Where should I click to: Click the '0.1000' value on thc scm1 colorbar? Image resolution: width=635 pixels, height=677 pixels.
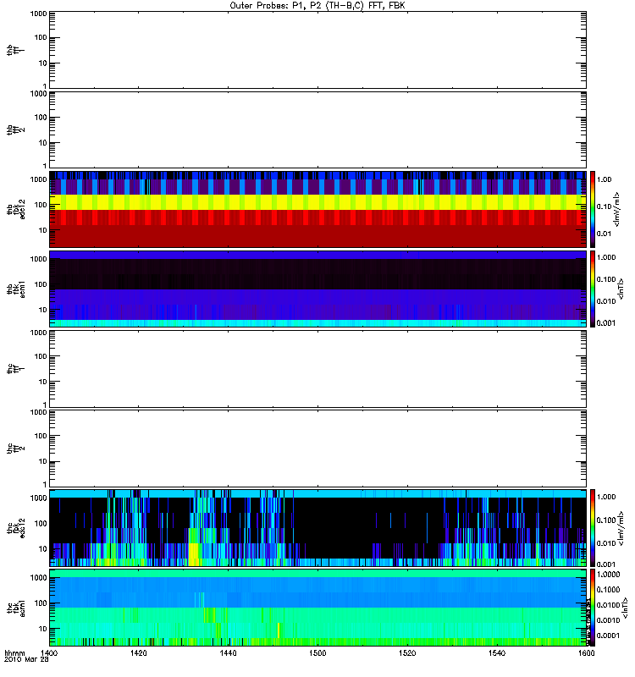click(608, 589)
